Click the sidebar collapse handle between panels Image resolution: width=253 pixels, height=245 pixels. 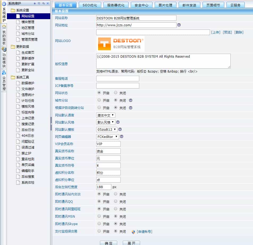51,124
